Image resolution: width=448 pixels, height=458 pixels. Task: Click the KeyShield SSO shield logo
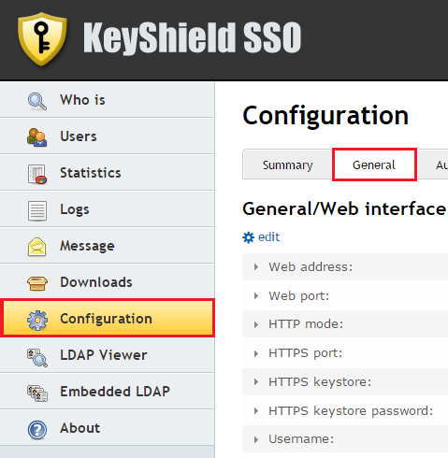pos(42,39)
